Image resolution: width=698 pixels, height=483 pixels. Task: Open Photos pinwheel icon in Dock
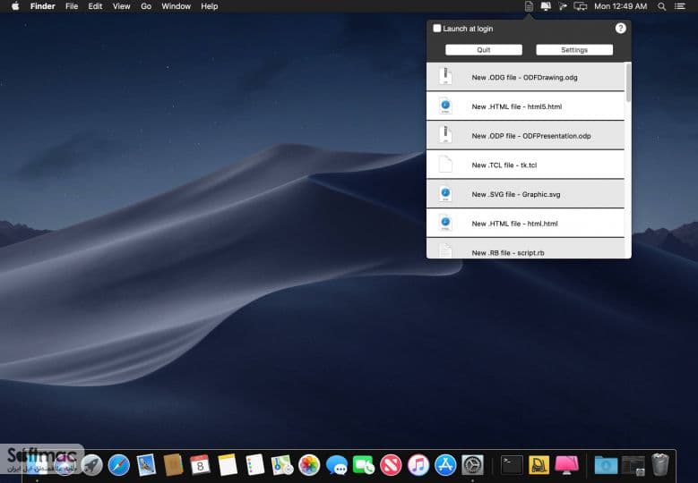309,465
